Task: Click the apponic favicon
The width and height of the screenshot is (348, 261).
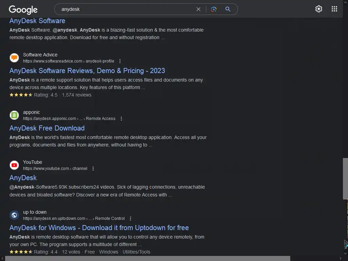Action: tap(14, 115)
